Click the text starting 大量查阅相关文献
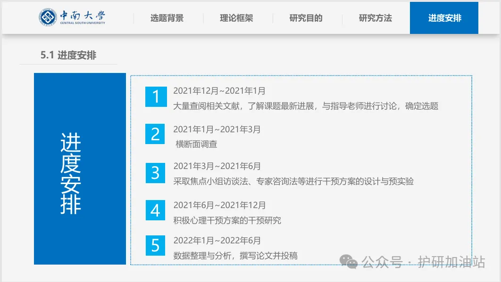This screenshot has width=501, height=282. 305,106
